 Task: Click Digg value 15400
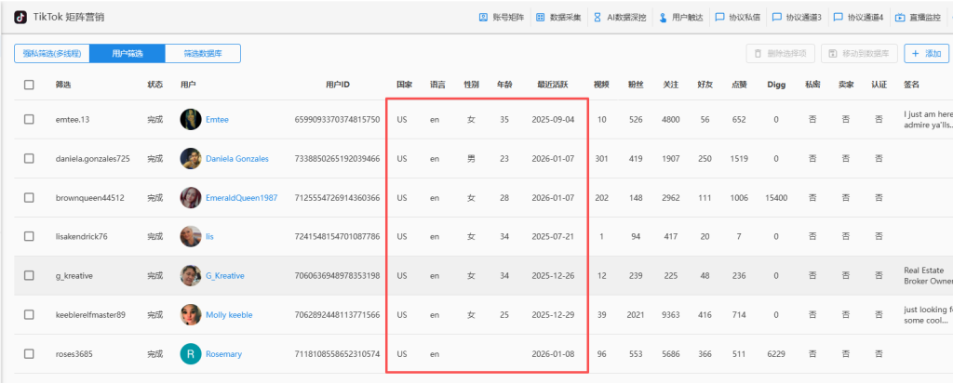tap(776, 197)
